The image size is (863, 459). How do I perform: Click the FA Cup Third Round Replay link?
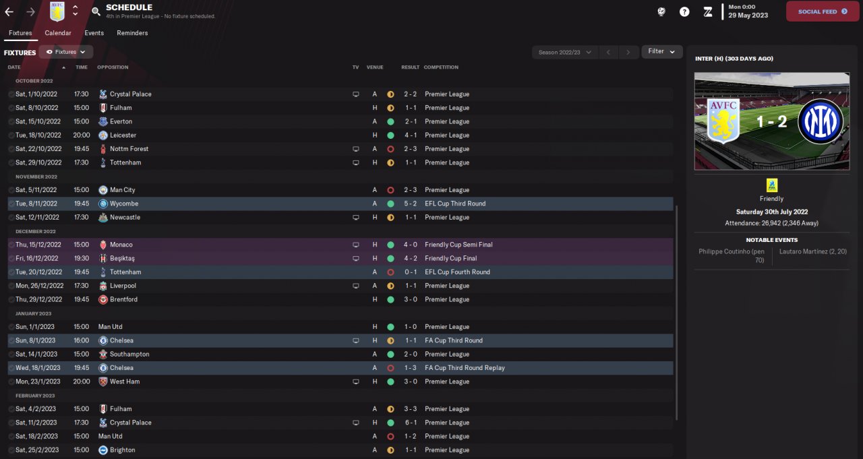[x=465, y=368]
